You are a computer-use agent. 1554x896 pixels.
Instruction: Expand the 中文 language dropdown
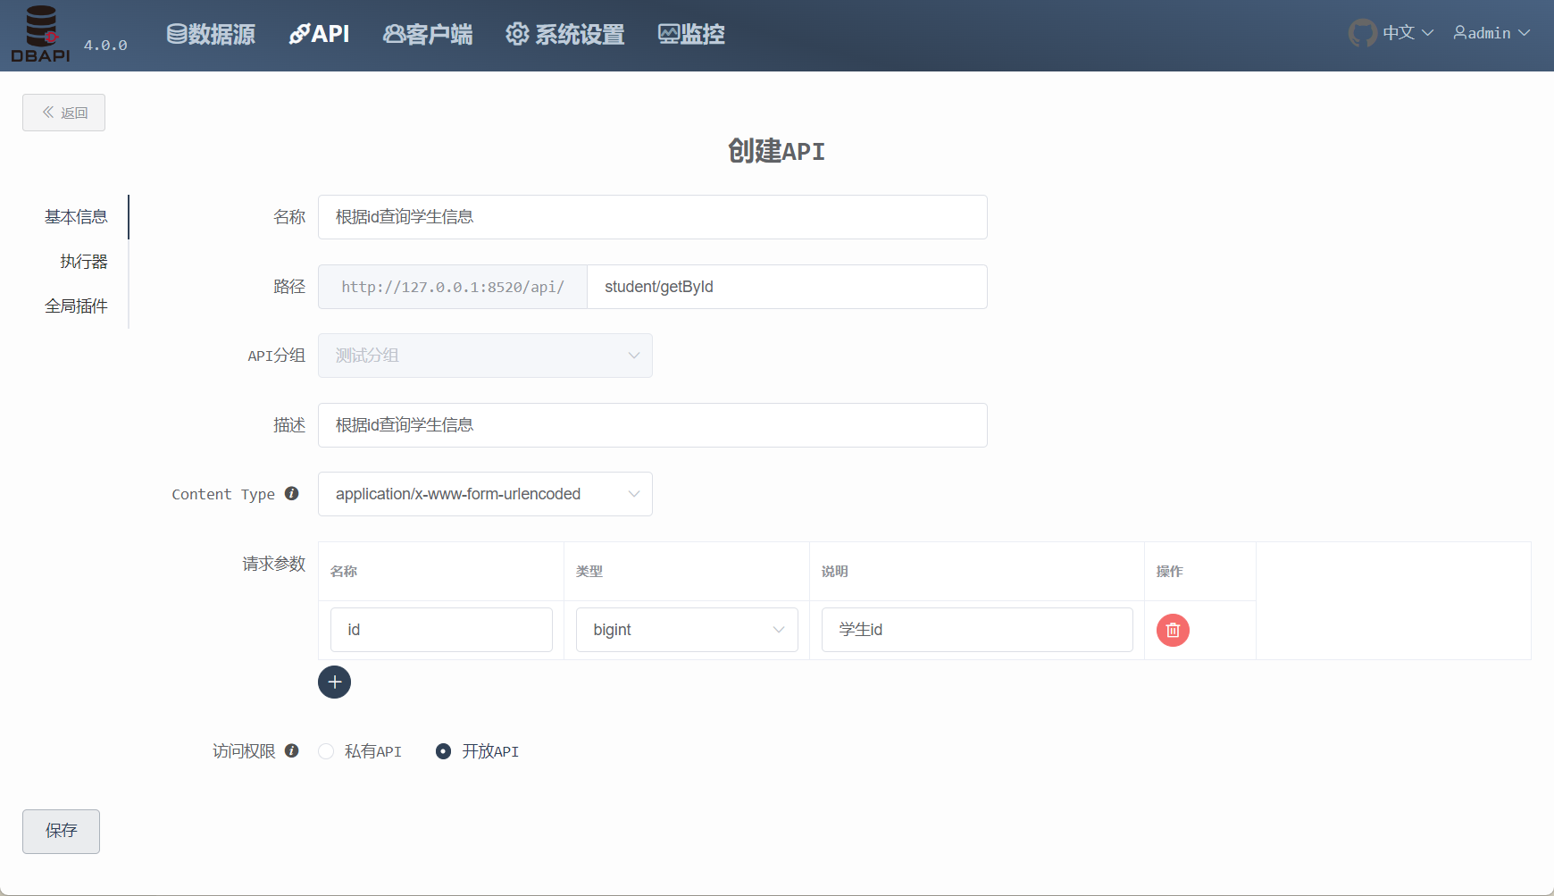[x=1408, y=33]
